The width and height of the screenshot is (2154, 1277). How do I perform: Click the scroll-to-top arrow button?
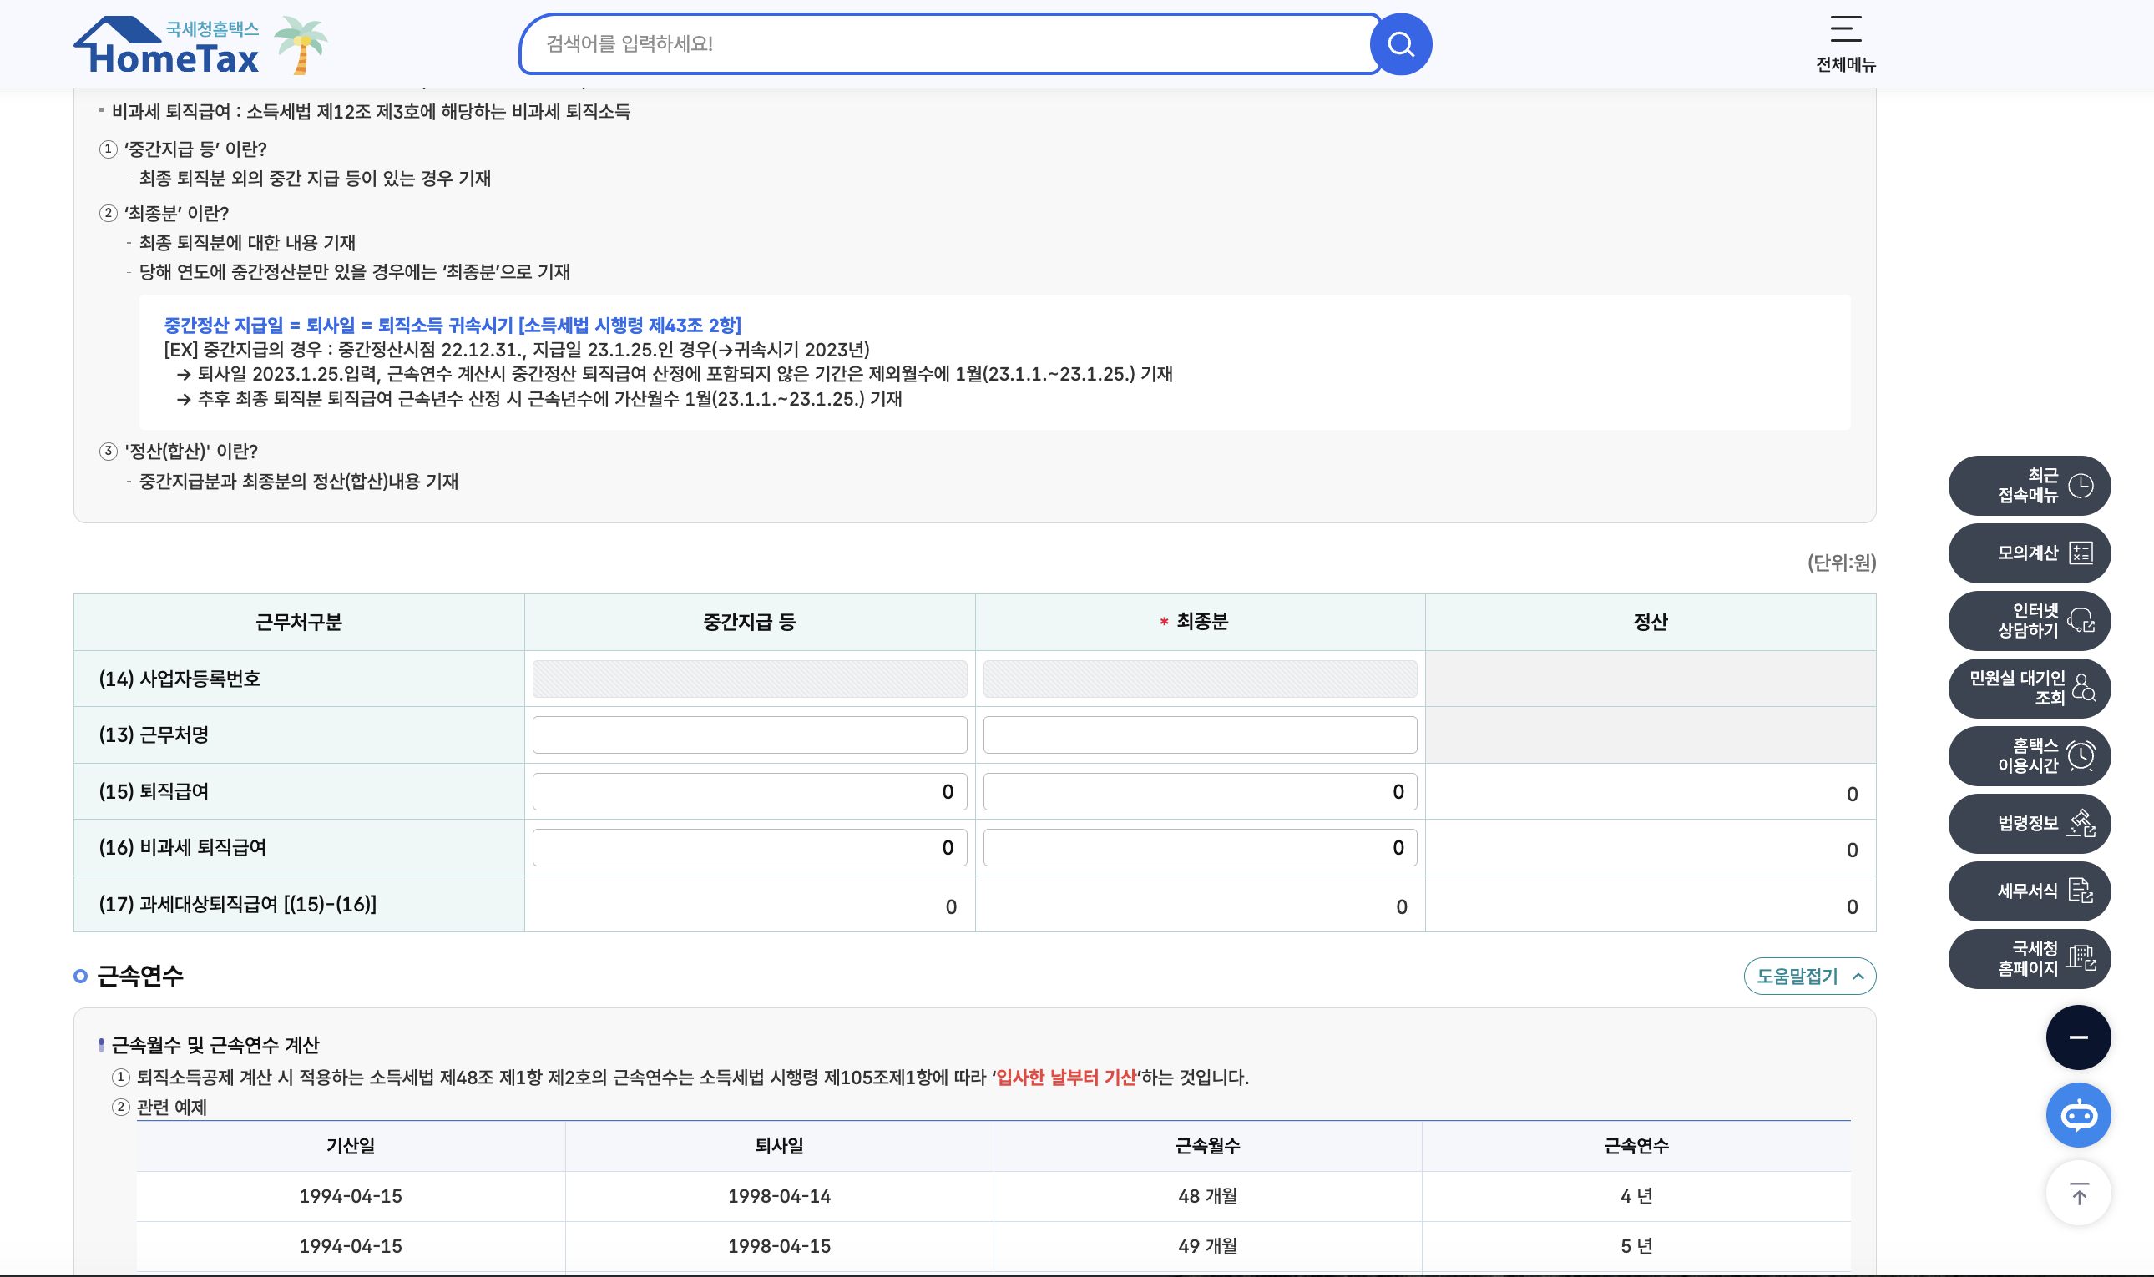(x=2078, y=1194)
